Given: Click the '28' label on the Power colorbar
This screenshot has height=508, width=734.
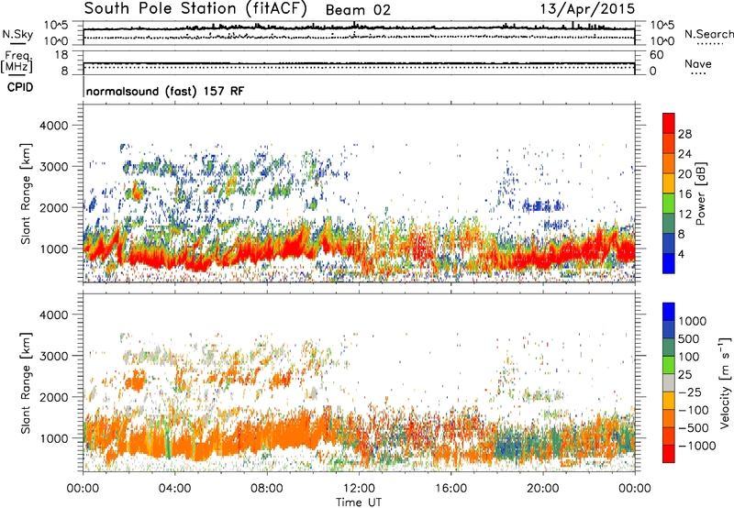Looking at the screenshot, I should coord(684,134).
